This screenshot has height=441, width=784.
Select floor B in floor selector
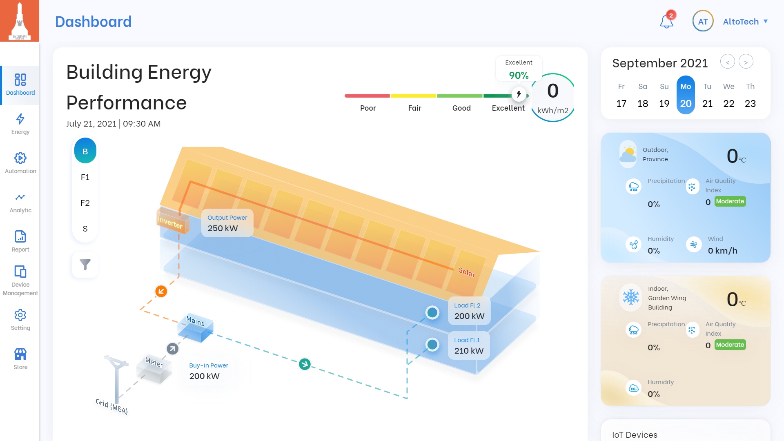click(85, 151)
